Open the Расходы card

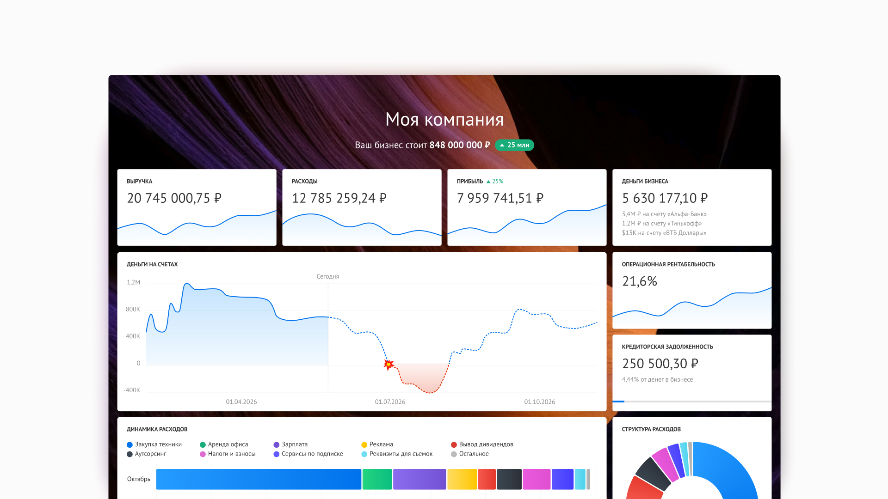click(x=362, y=207)
